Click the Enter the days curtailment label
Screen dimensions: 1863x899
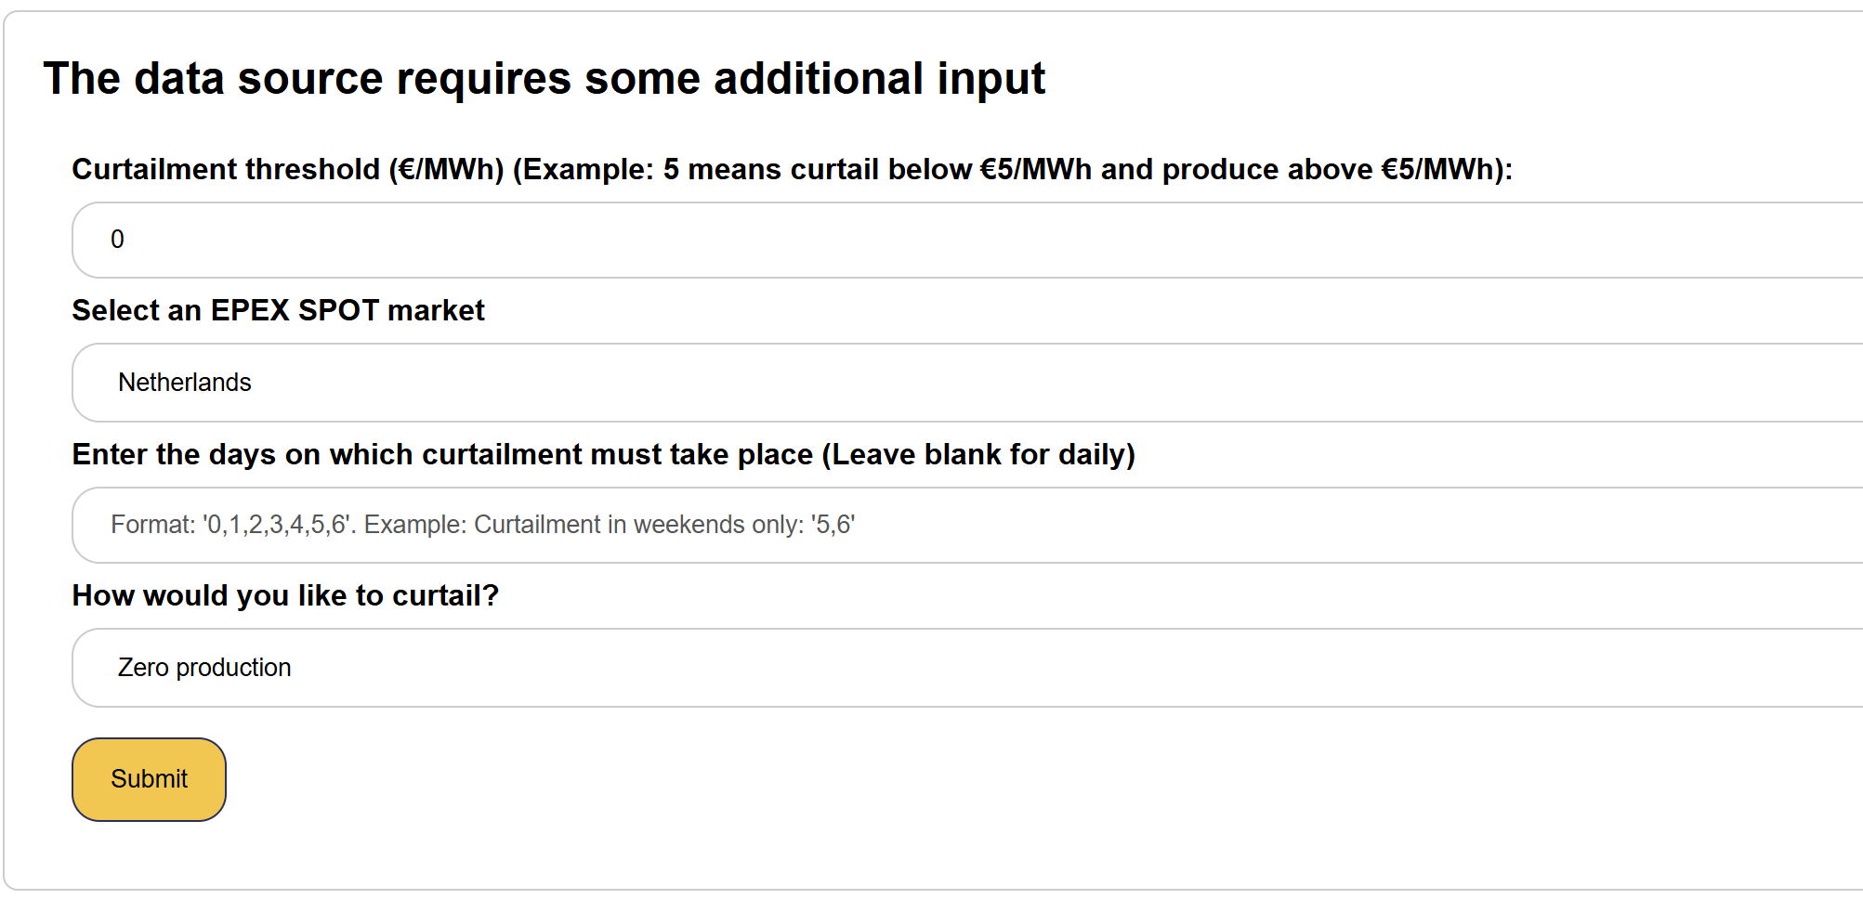(603, 454)
